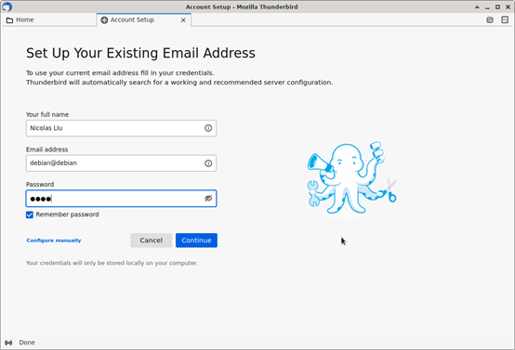The image size is (515, 350).
Task: Select the Account Setup tab
Action: click(144, 20)
